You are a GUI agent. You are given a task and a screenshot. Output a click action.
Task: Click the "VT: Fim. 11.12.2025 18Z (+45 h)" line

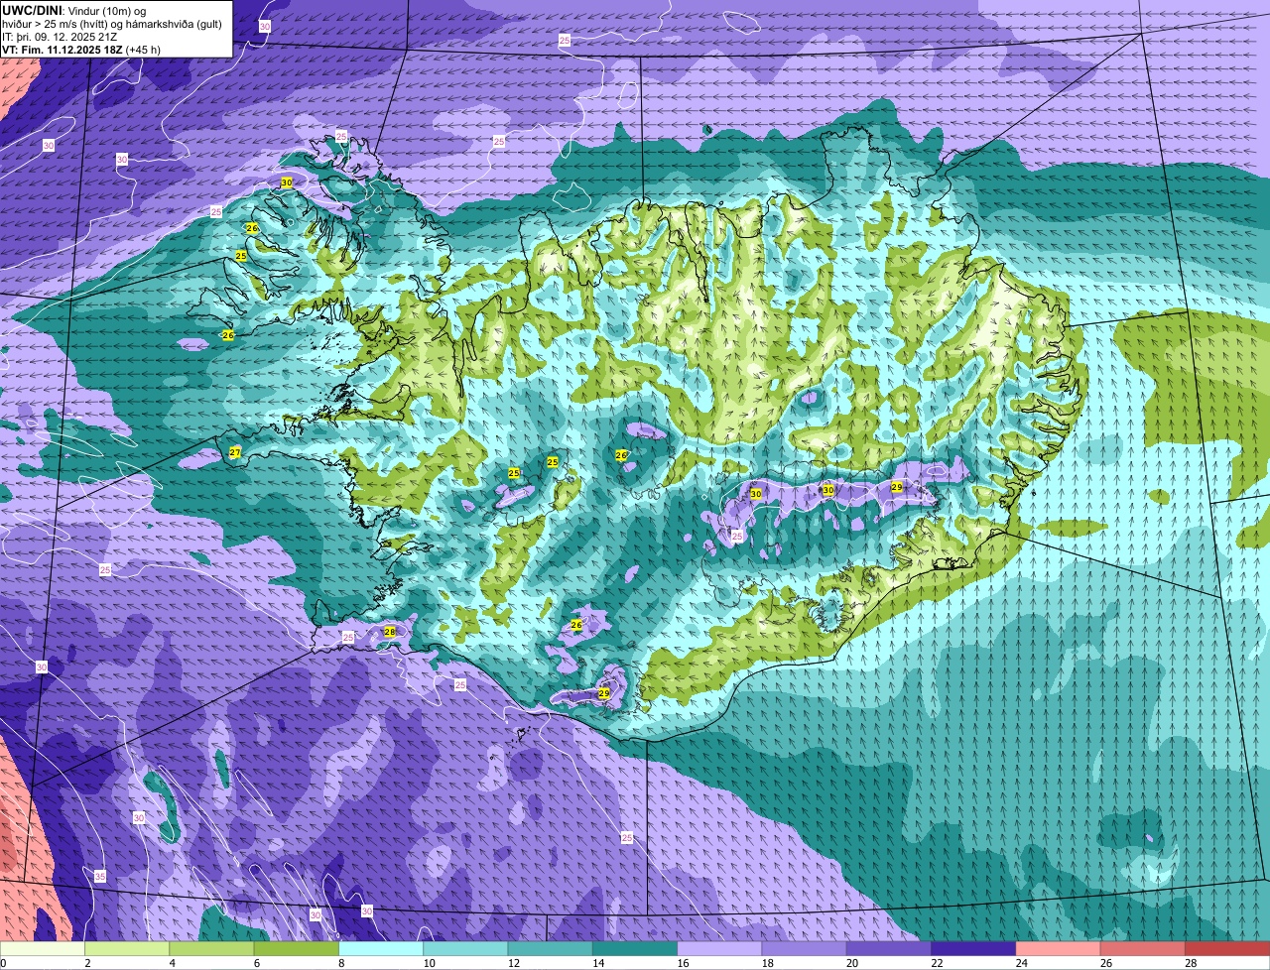point(81,50)
